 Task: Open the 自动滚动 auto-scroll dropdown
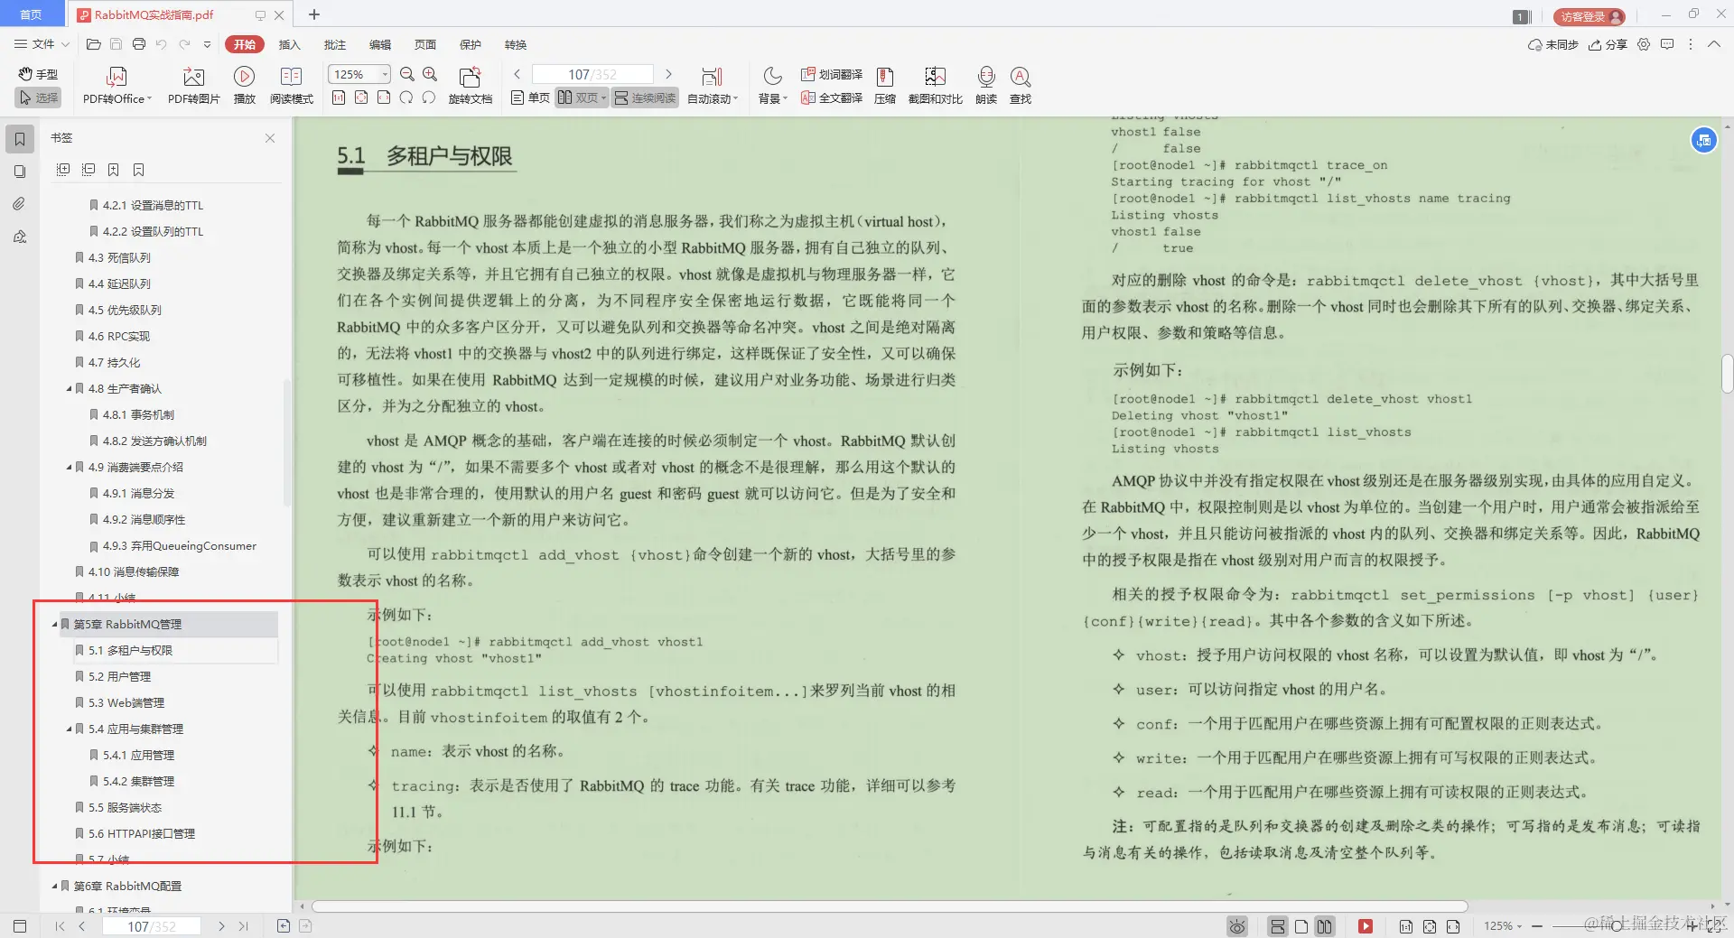(x=712, y=84)
